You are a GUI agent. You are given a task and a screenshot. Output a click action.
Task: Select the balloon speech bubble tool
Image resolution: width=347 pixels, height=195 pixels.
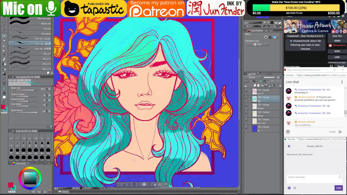(4, 97)
